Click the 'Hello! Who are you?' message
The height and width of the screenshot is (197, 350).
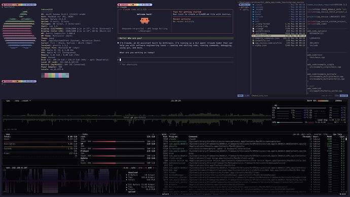(x=176, y=38)
